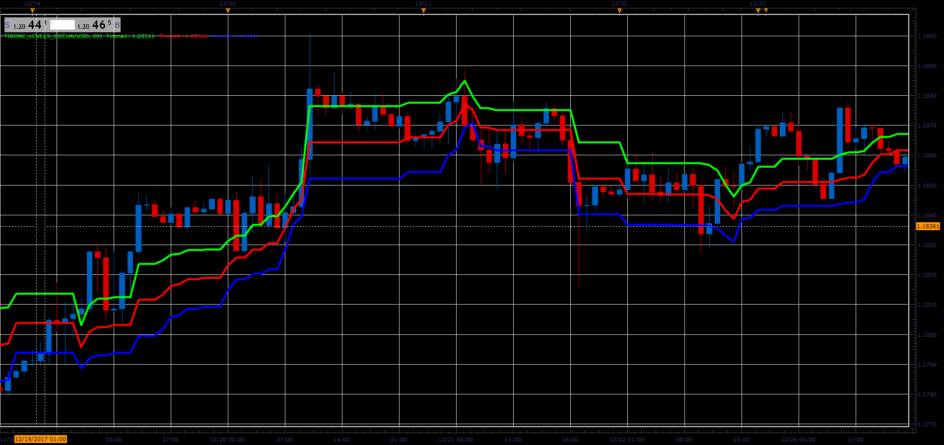Viewport: 944px width, 445px height.
Task: Click the 1.1880 price axis label
Action: pos(927,96)
